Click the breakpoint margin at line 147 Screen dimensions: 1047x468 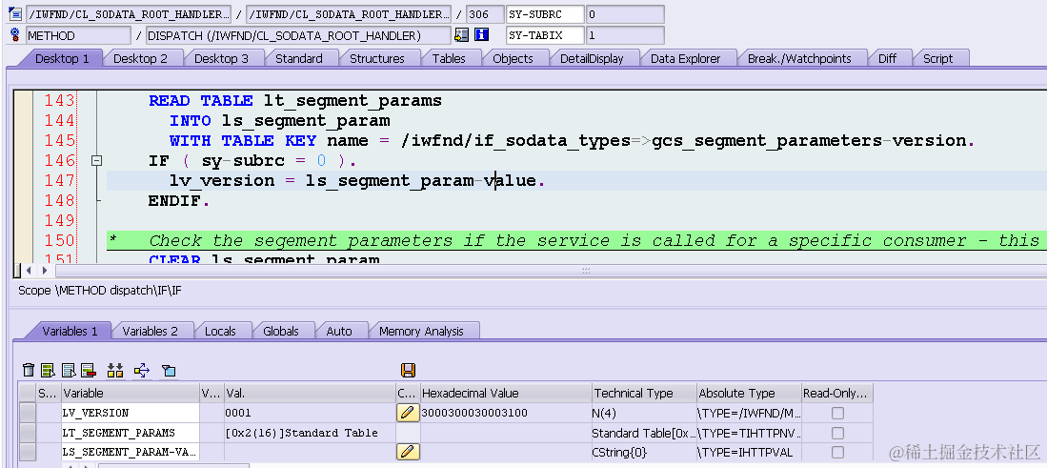24,180
